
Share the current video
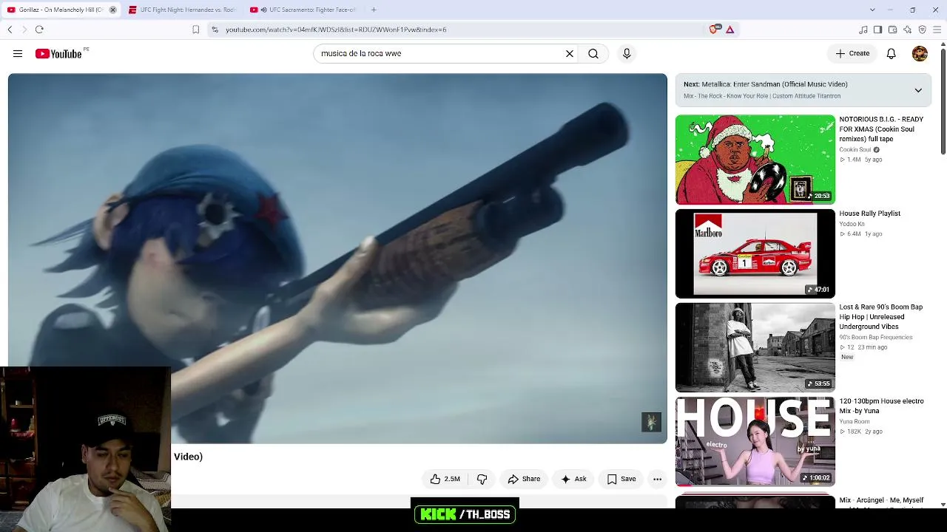click(524, 479)
